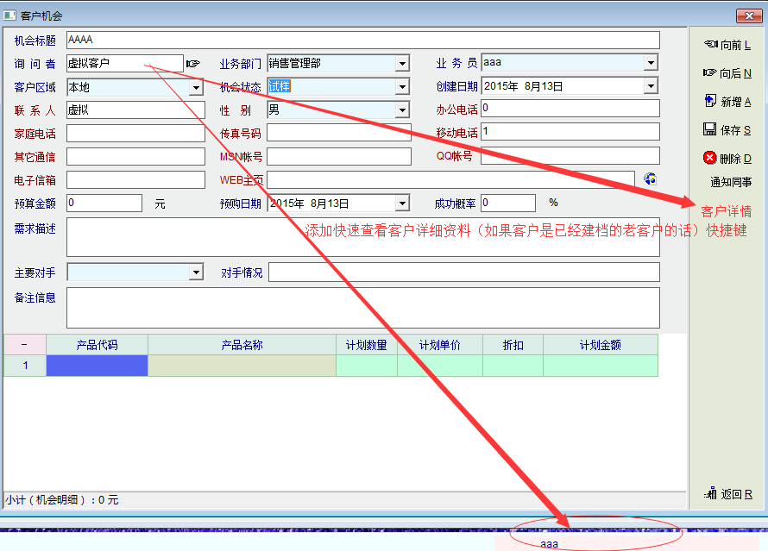Go to previous record with 向前 L
Image resolution: width=768 pixels, height=551 pixels.
tap(727, 45)
